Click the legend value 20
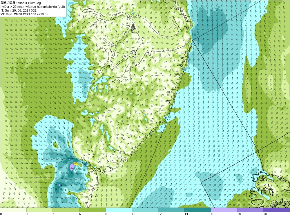290x216 pixels. [x=265, y=214]
